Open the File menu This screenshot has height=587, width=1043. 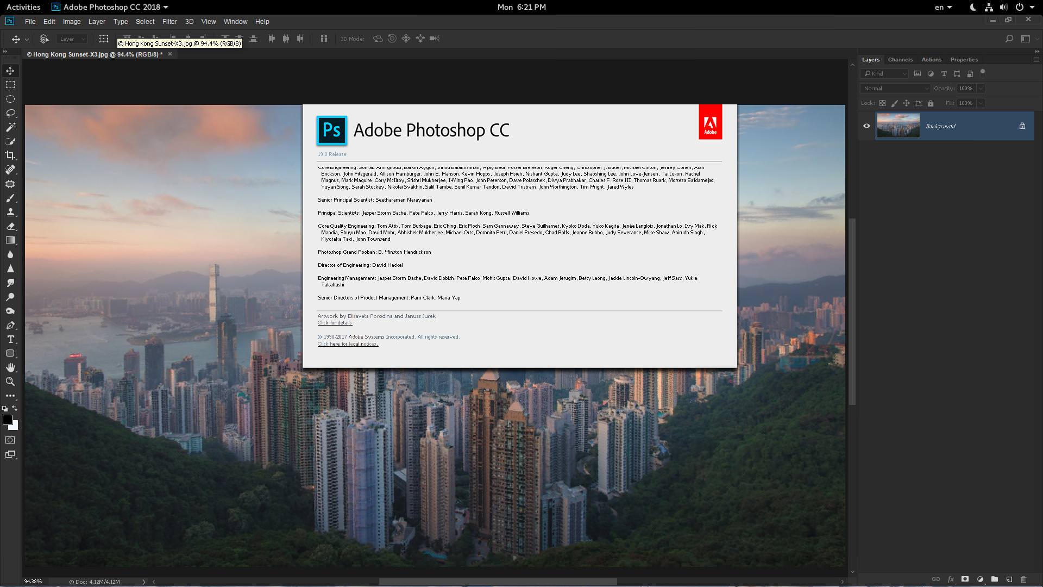(x=30, y=22)
